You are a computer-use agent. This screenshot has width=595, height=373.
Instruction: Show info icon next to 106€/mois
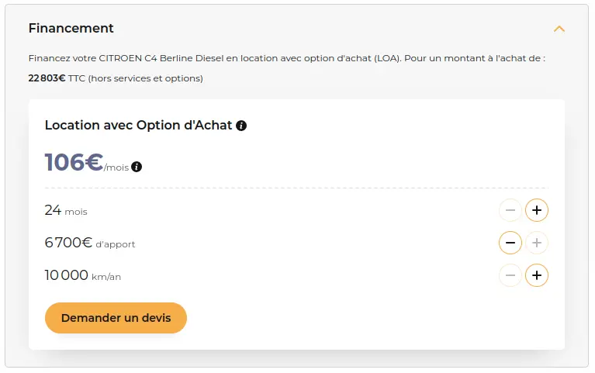137,167
